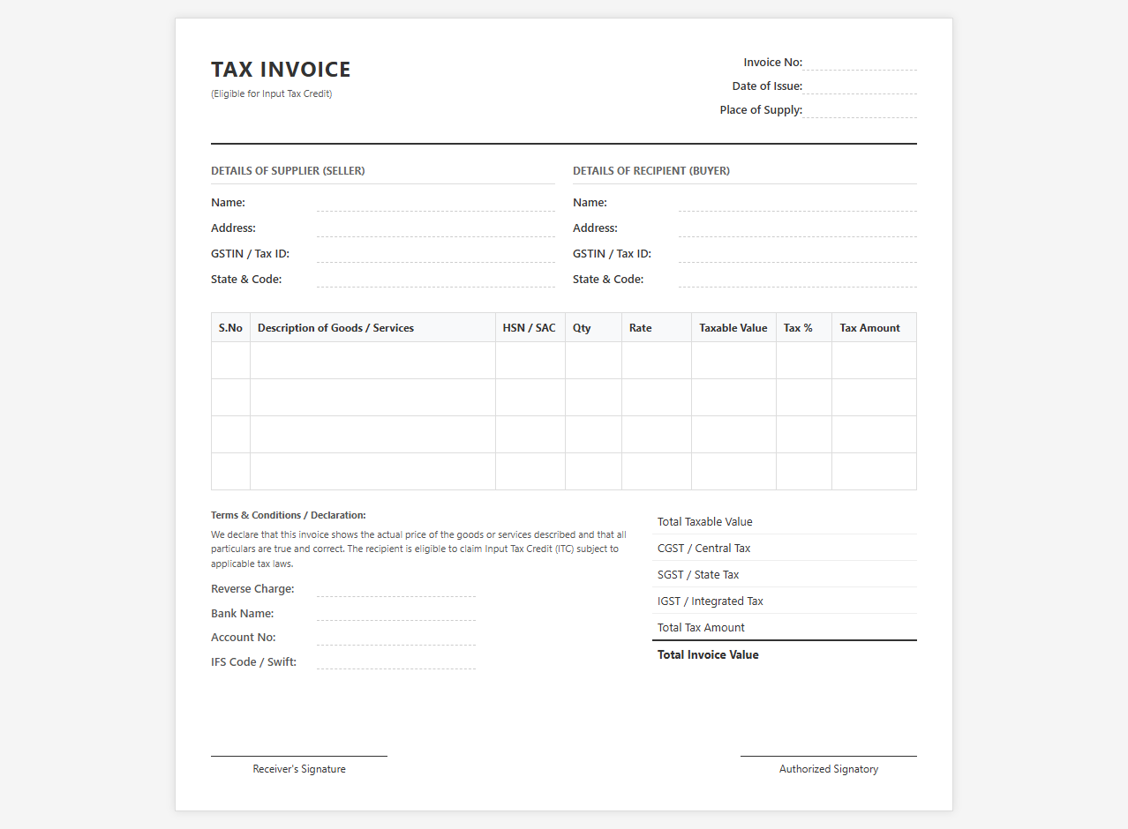The width and height of the screenshot is (1128, 829).
Task: Click the IFS Code / Swift line
Action: [x=396, y=661]
